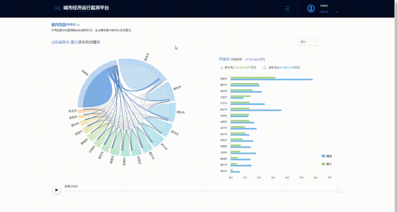Click the 枣庄市 row label in bar chart
This screenshot has width=398, height=212.
[224, 171]
